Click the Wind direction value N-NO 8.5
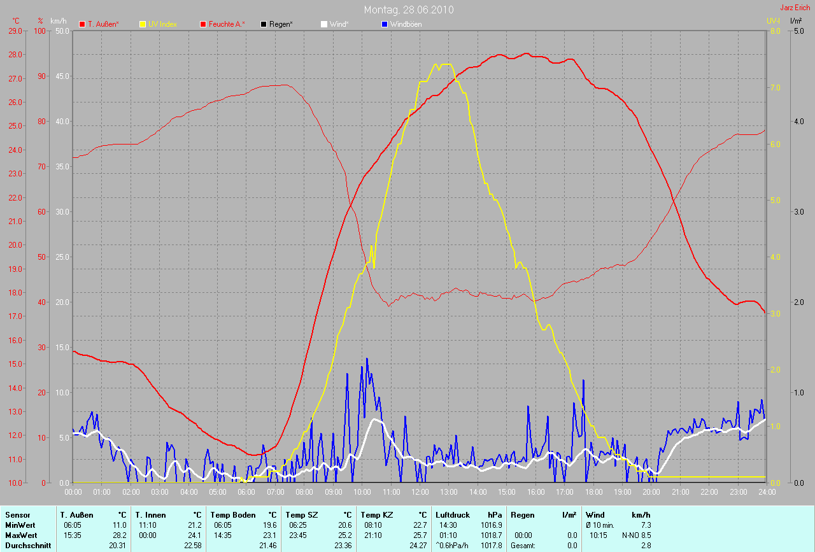This screenshot has height=552, width=815. [637, 535]
